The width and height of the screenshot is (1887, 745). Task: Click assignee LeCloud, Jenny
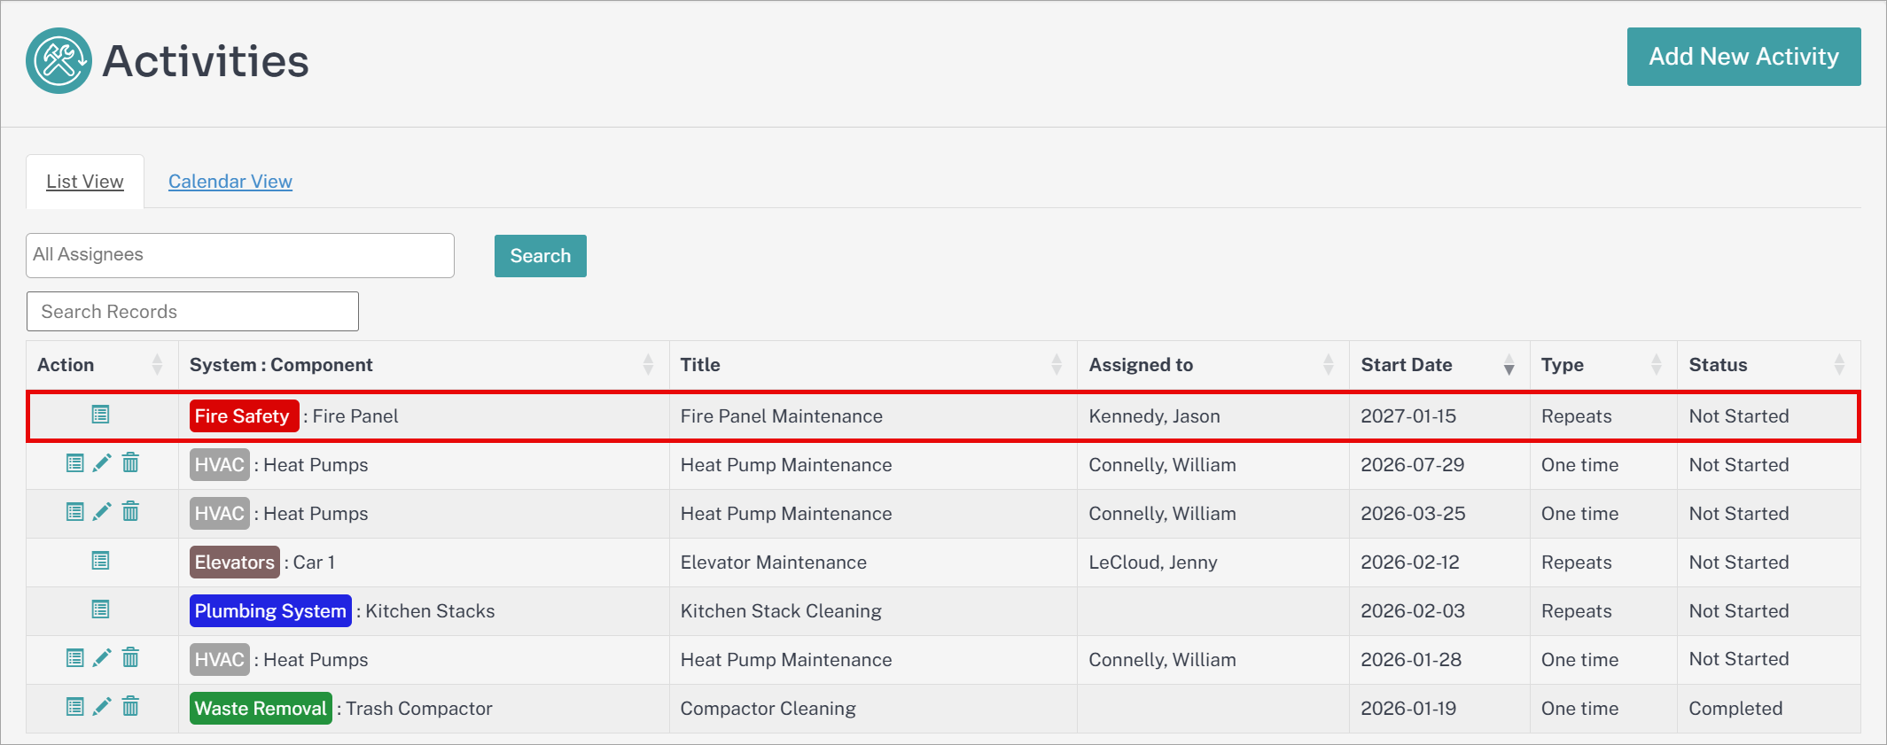click(1153, 563)
